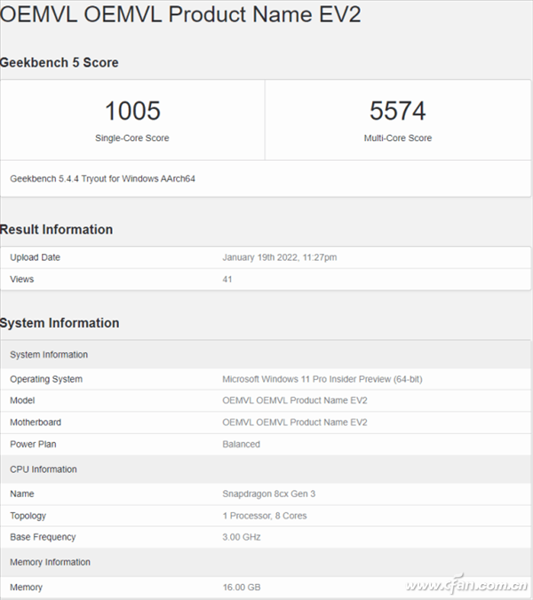
Task: Select the Microsoft Windows 11 Pro value
Action: pos(322,379)
